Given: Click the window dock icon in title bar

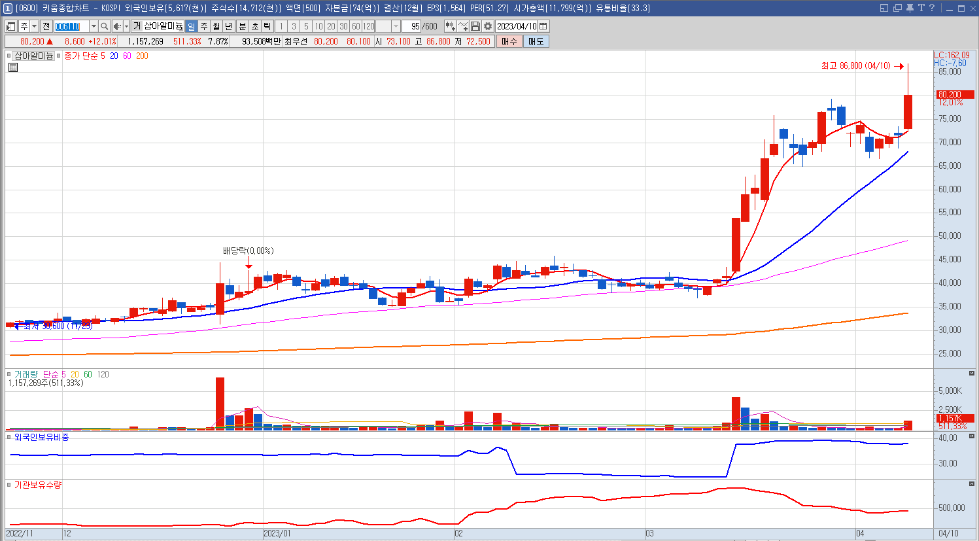Looking at the screenshot, I should tap(884, 8).
